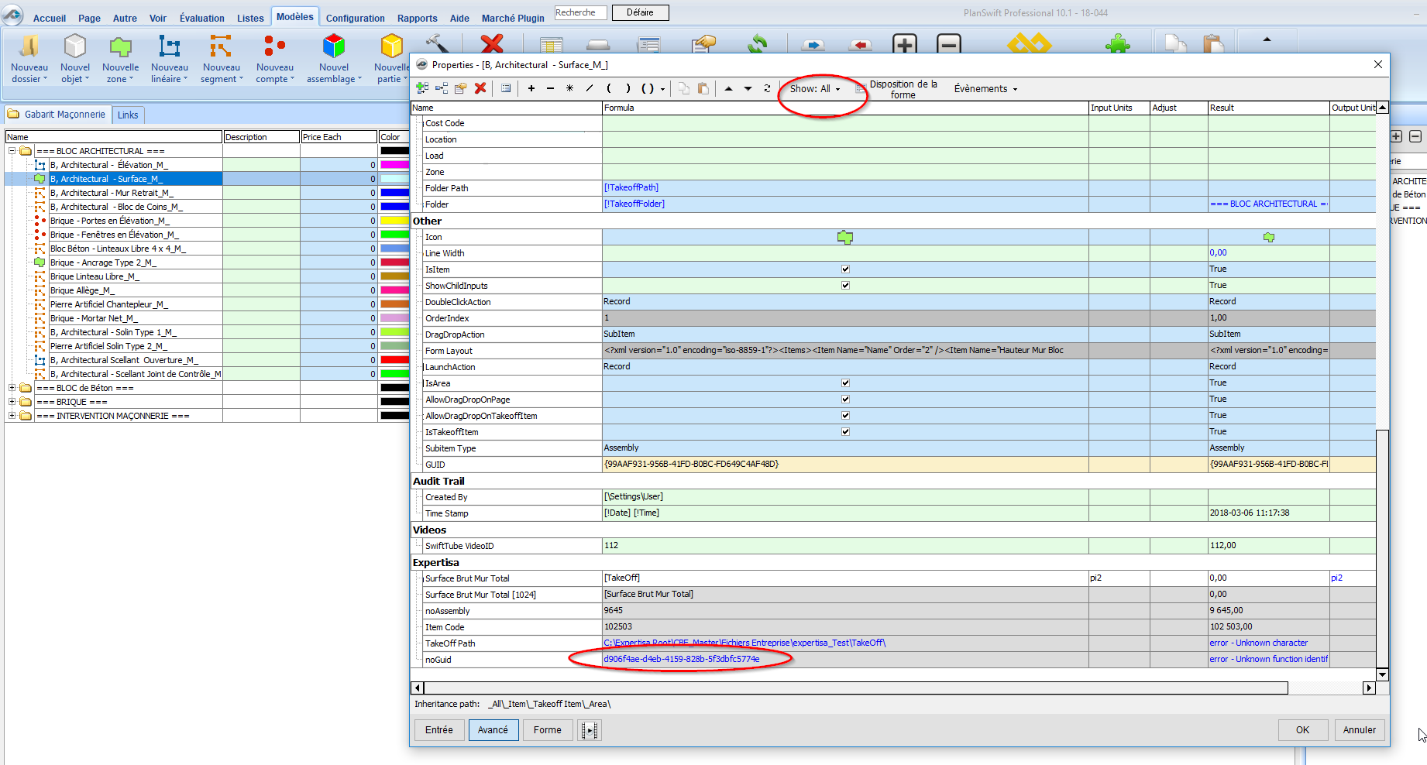This screenshot has height=765, width=1427.
Task: Uncheck the IsItem checkbox
Action: pos(845,269)
